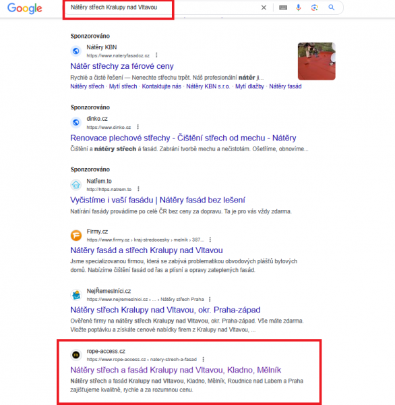395x405 pixels.
Task: Open the Natřem.to ad options menu
Action: (138, 189)
